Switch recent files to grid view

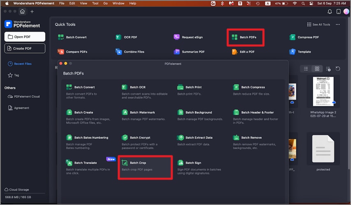(x=317, y=69)
